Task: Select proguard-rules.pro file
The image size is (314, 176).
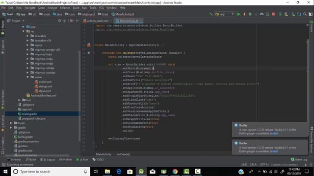Action: pyautogui.click(x=34, y=118)
